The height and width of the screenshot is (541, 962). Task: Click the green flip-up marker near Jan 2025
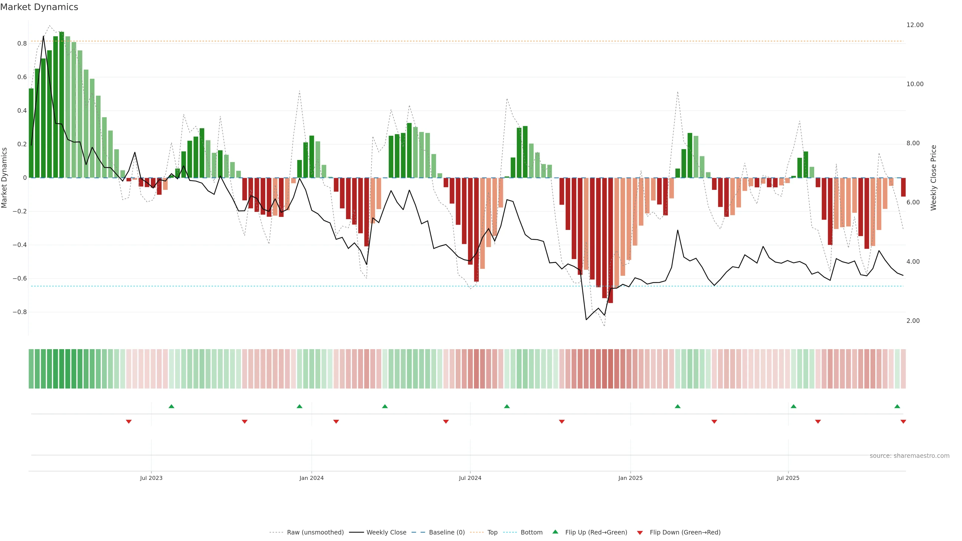coord(677,406)
